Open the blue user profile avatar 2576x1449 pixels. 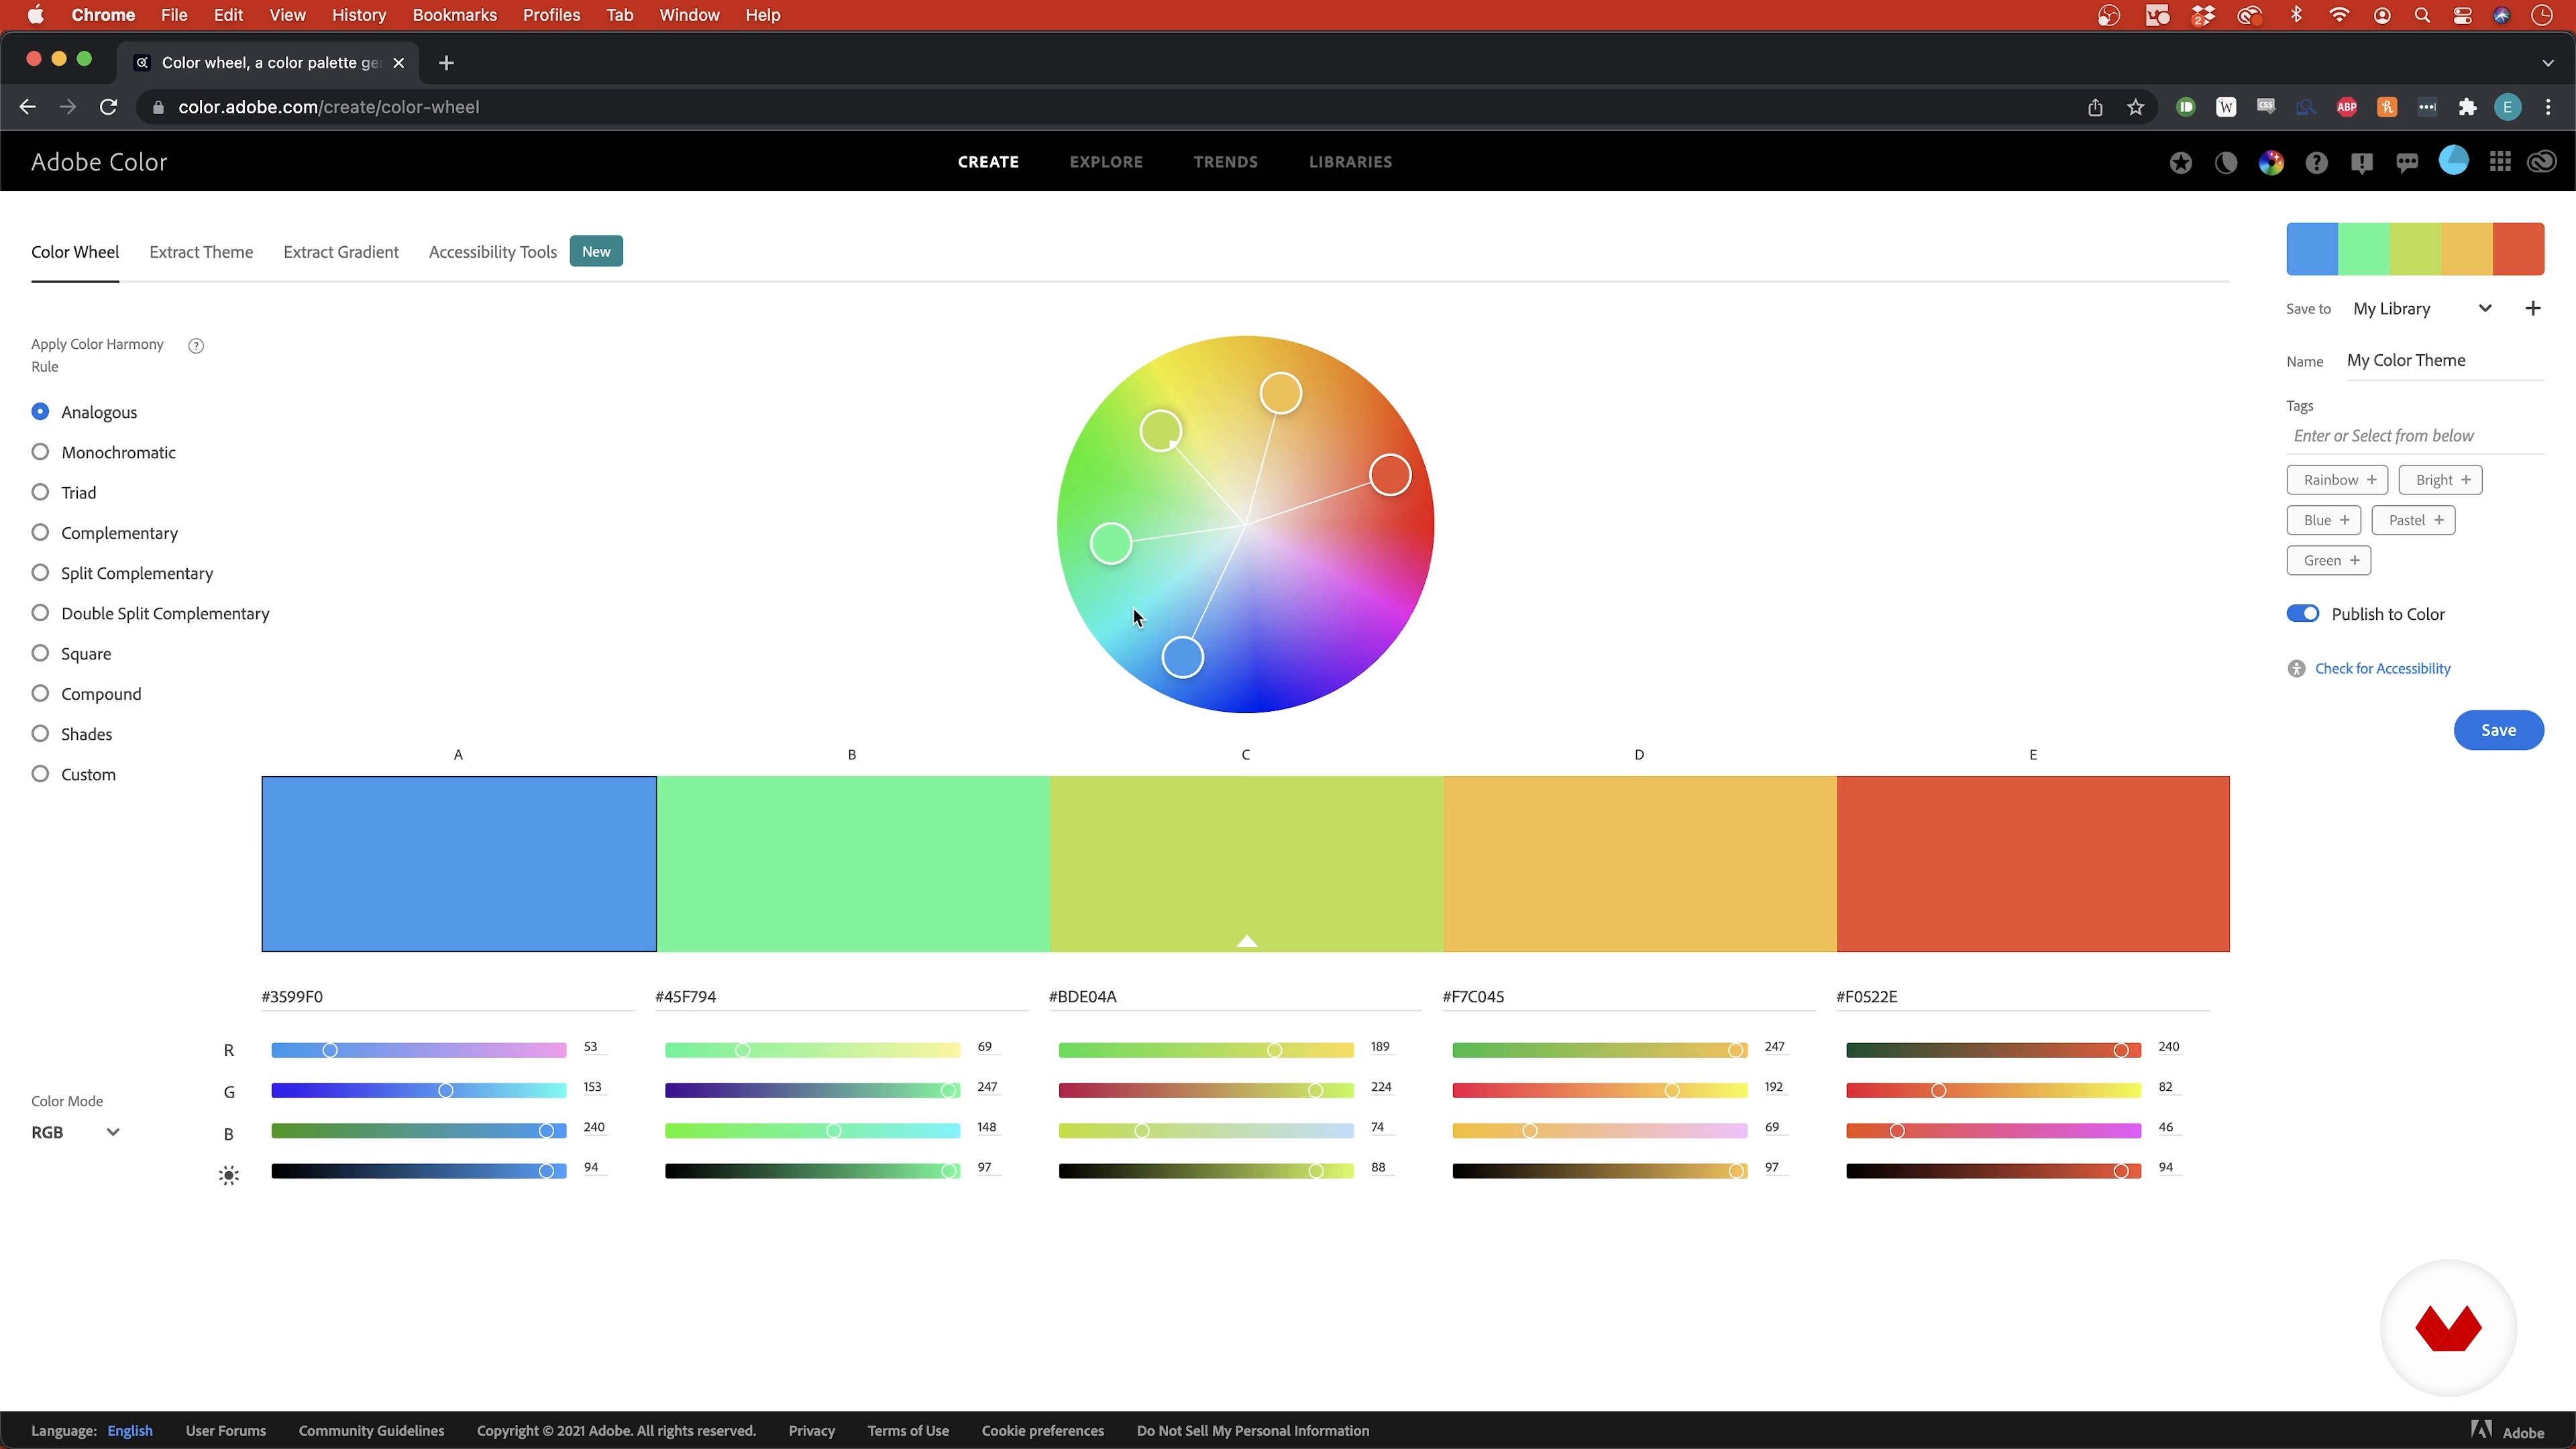point(2453,160)
